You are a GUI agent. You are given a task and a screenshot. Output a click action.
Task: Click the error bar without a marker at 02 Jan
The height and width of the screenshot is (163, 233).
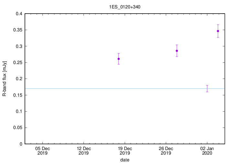pos(207,88)
